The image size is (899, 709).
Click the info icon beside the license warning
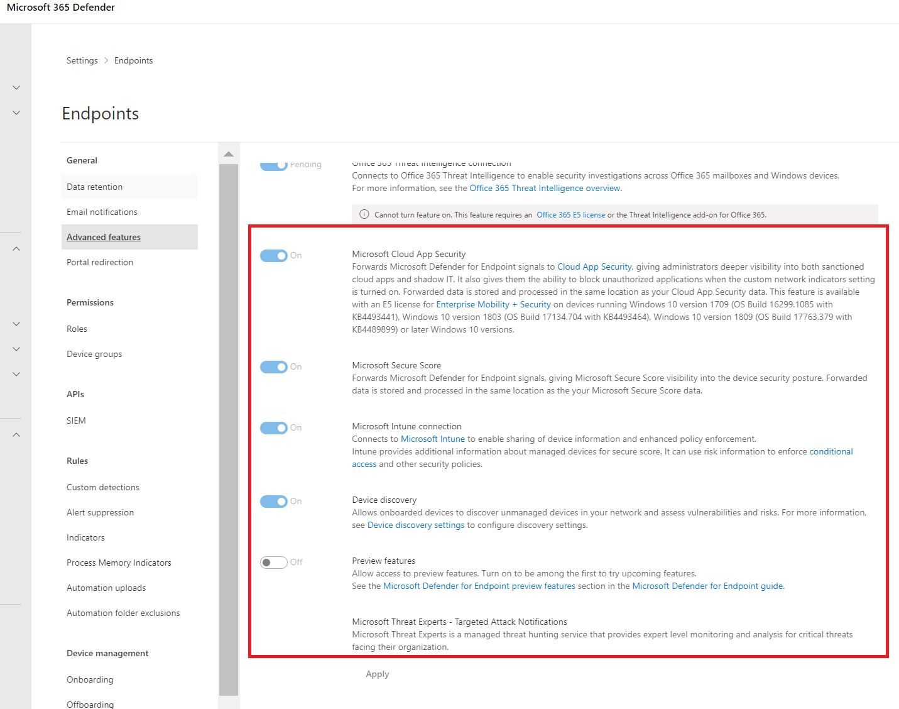coord(364,214)
